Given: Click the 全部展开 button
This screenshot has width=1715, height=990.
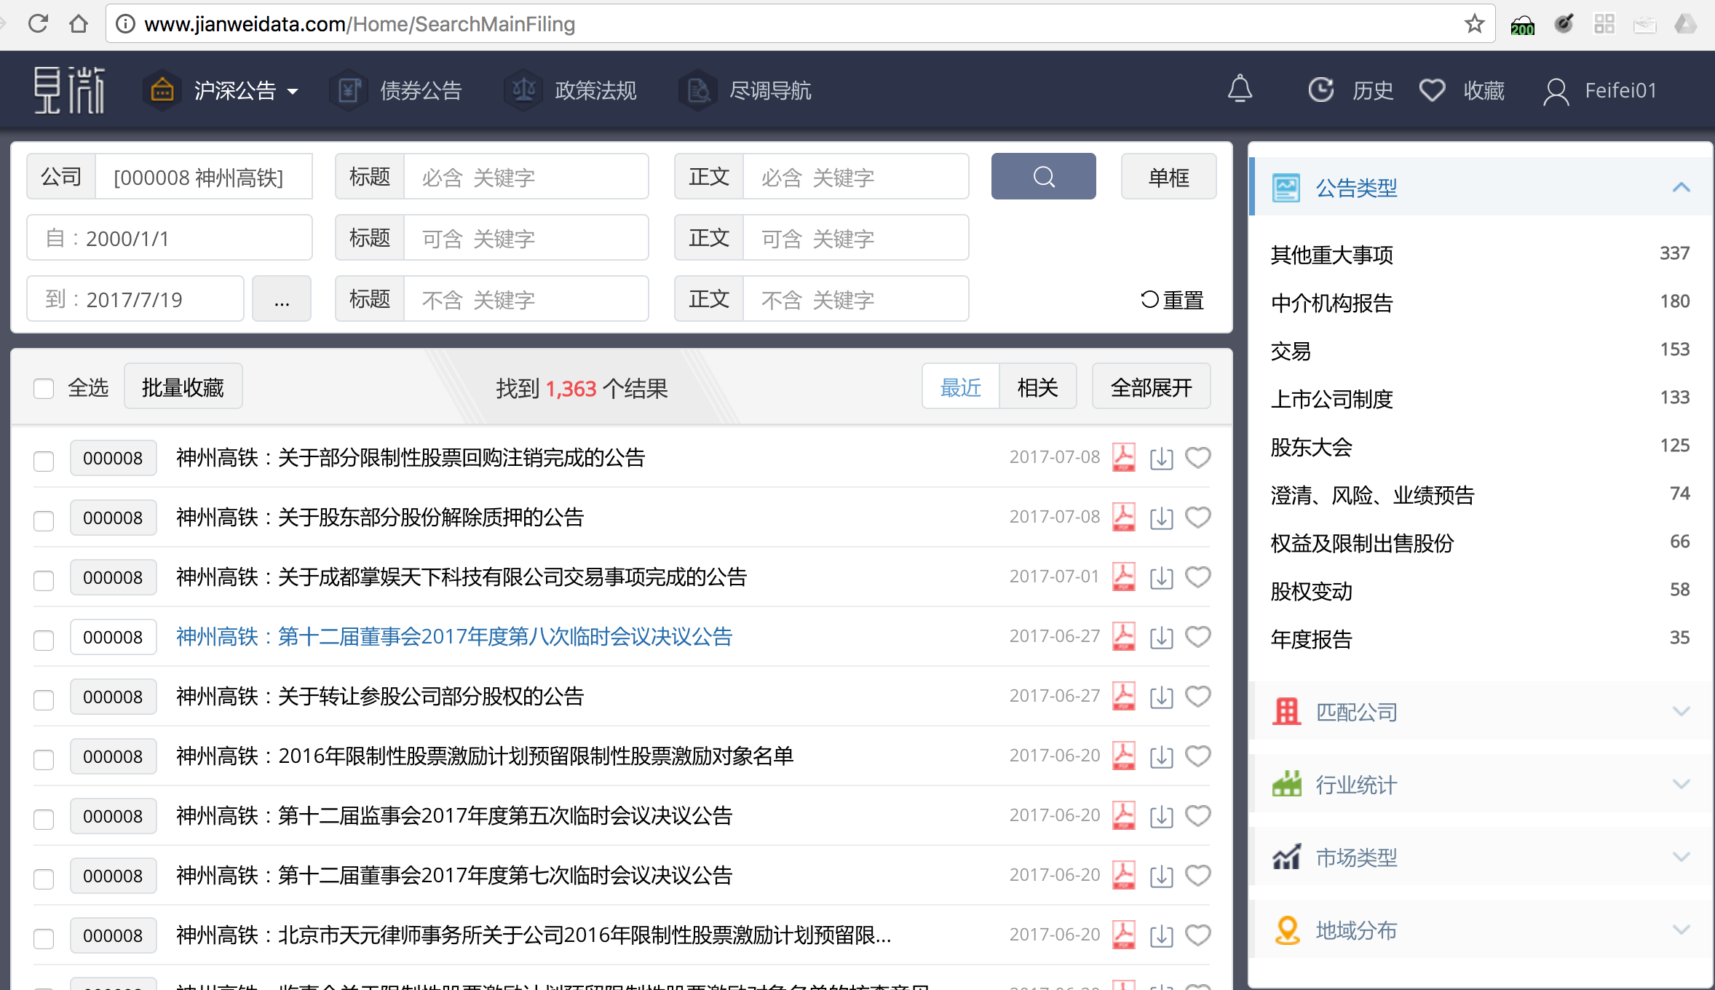Looking at the screenshot, I should pos(1151,387).
